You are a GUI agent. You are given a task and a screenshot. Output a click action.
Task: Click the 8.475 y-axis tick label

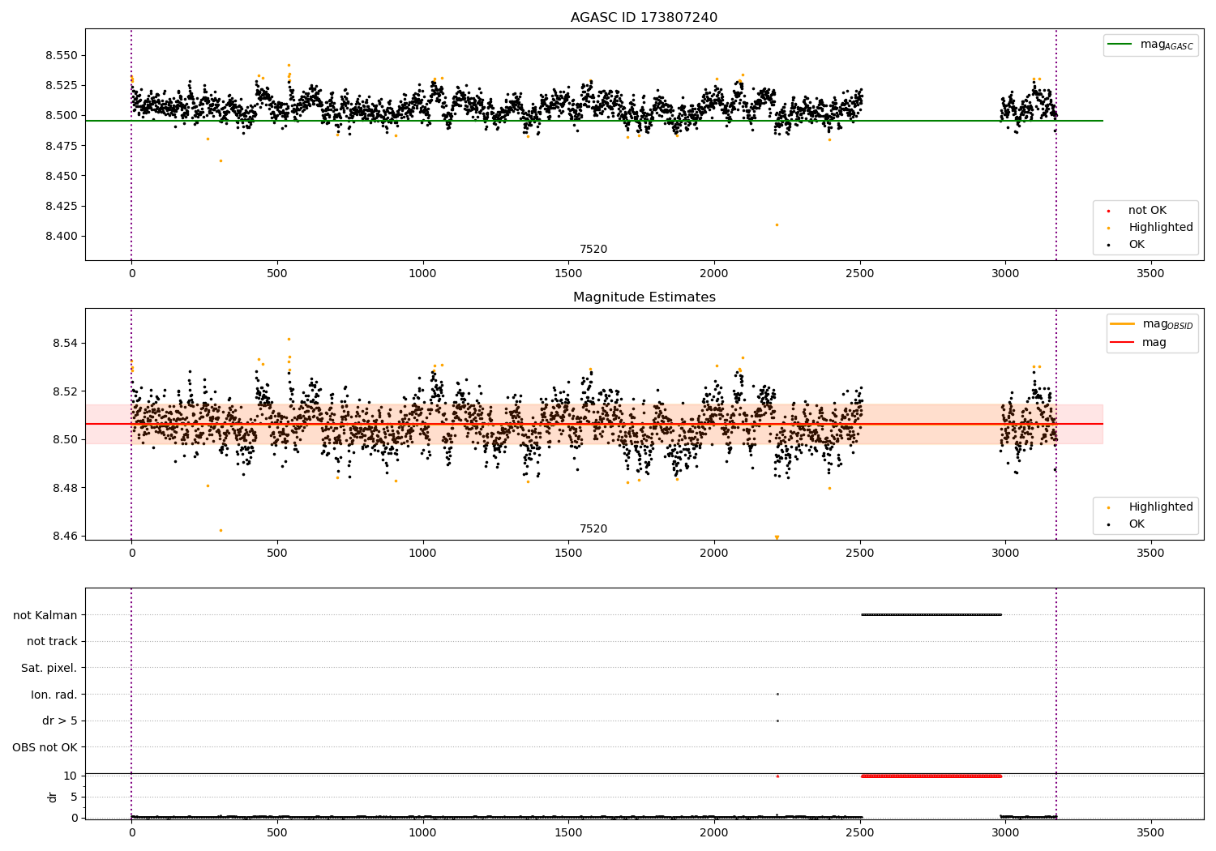62,146
